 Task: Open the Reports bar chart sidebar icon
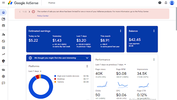(4, 48)
